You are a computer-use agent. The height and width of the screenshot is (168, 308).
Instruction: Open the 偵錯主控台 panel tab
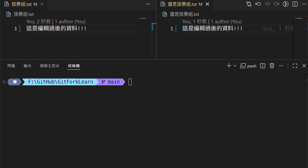coord(50,66)
